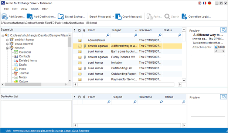
Task: Click the Add Source toolbar icon
Action: pos(4,17)
